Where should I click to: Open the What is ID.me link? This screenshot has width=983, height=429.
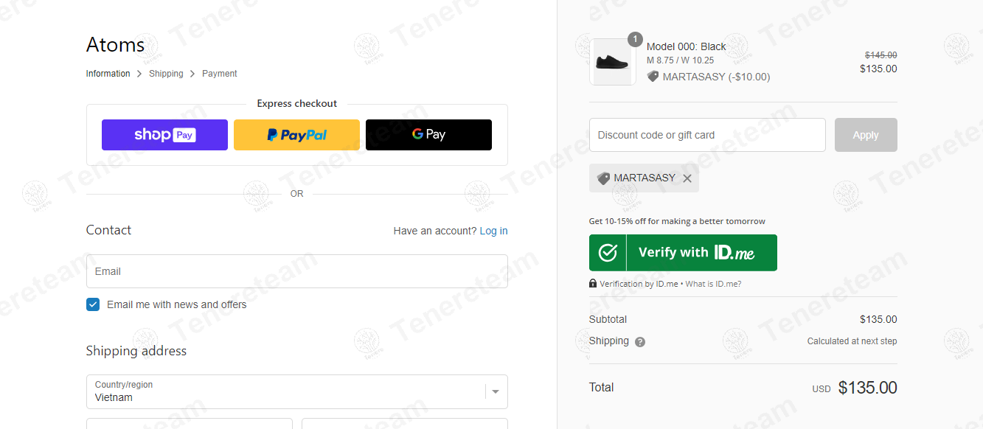point(713,284)
